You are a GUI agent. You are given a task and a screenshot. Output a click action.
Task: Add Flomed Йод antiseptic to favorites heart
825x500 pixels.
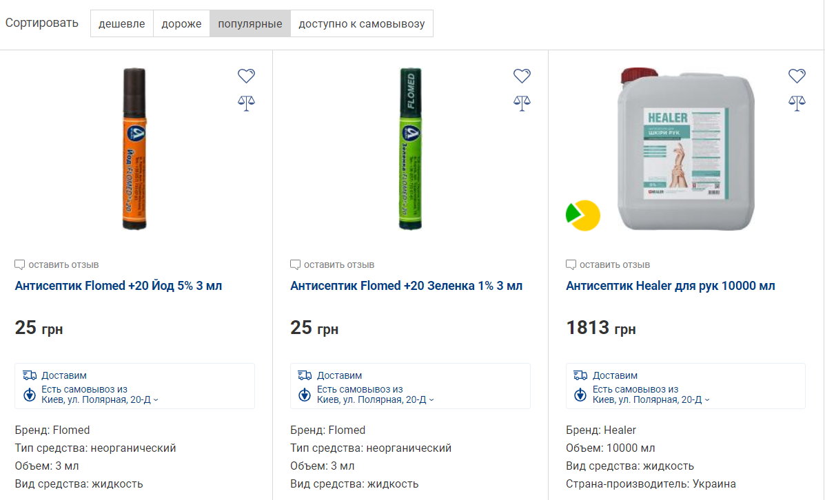click(x=246, y=76)
